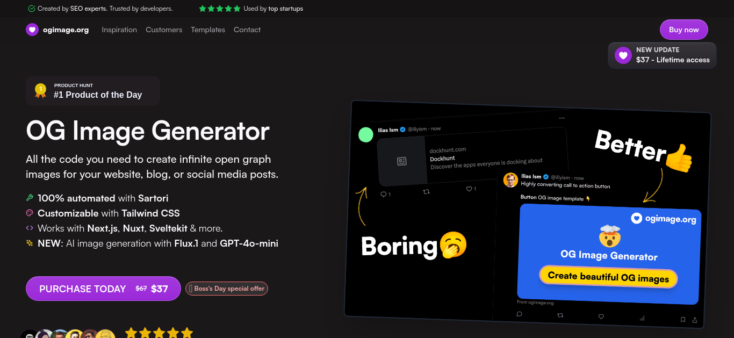Screen dimensions: 734x338
Task: Click the Boss's Day special offer badge
Action: coord(227,289)
